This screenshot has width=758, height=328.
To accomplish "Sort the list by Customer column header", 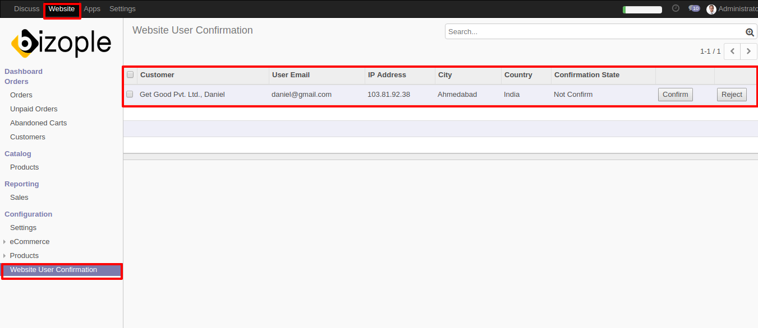I will coord(157,75).
